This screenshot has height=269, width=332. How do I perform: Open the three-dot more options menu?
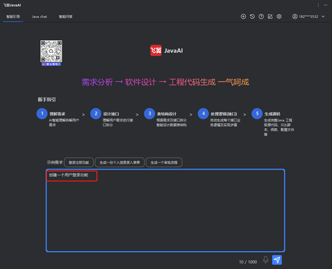coord(318,5)
